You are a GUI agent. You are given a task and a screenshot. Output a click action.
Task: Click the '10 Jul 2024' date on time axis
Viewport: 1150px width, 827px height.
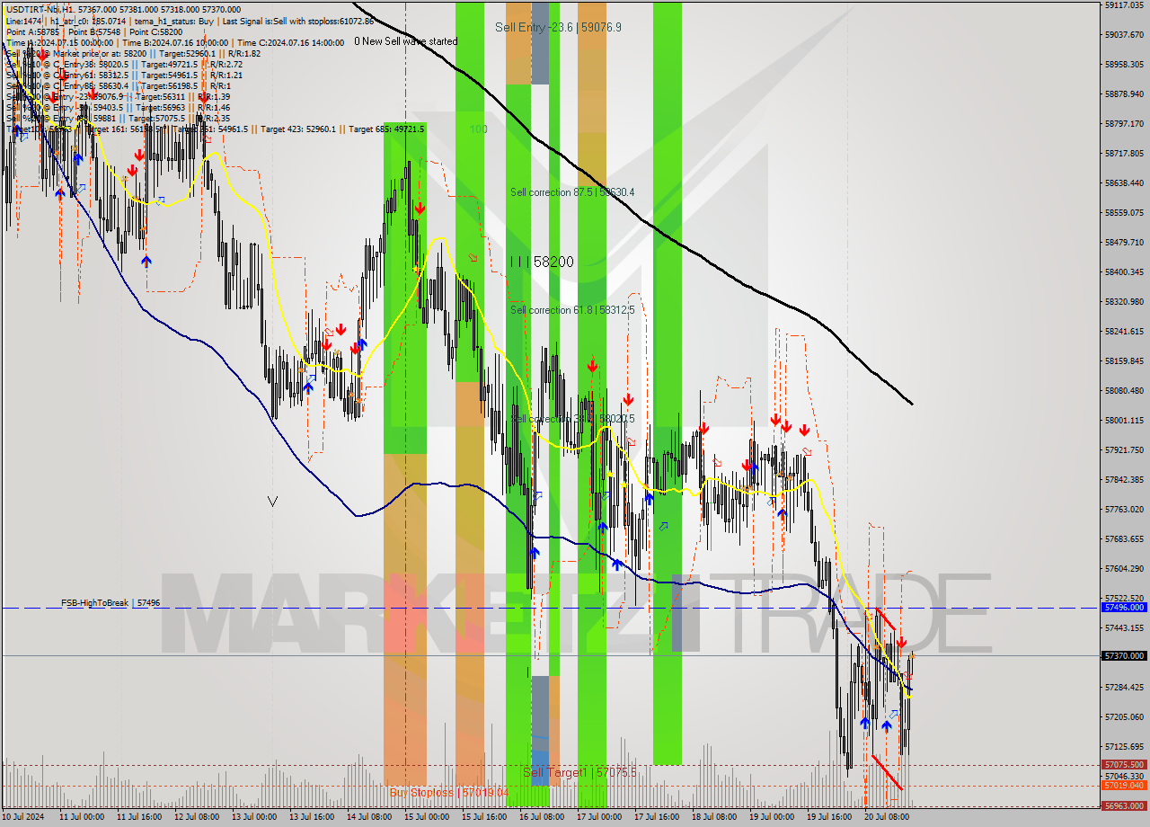[x=24, y=818]
